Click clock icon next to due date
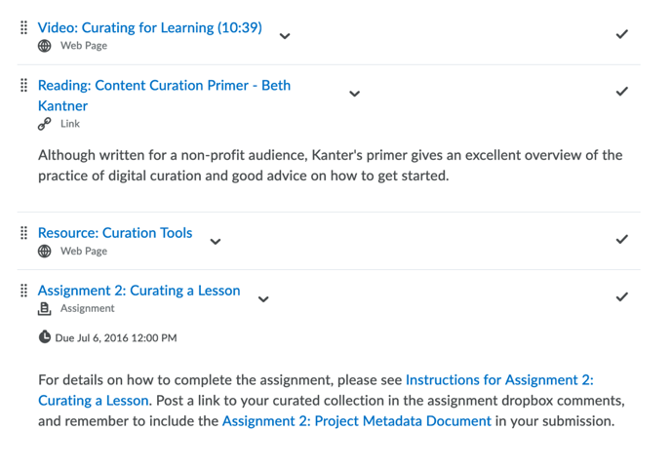This screenshot has height=469, width=672. click(44, 337)
